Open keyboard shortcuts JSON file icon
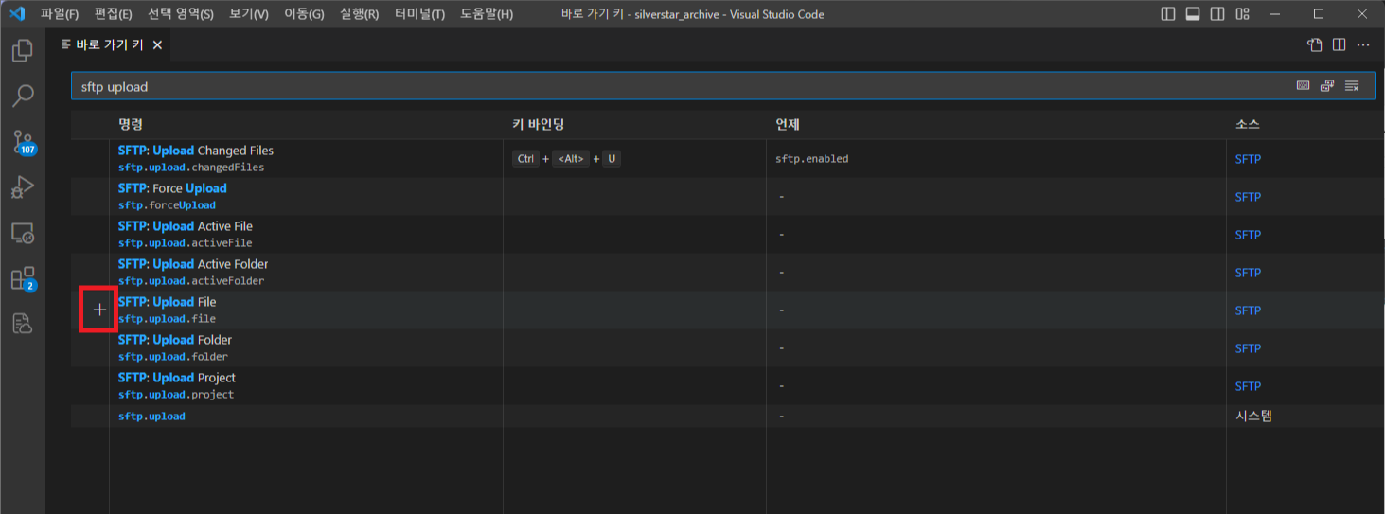The image size is (1385, 514). (x=1315, y=44)
